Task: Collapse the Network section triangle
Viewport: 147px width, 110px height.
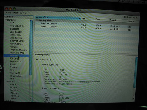Action: click(6, 82)
